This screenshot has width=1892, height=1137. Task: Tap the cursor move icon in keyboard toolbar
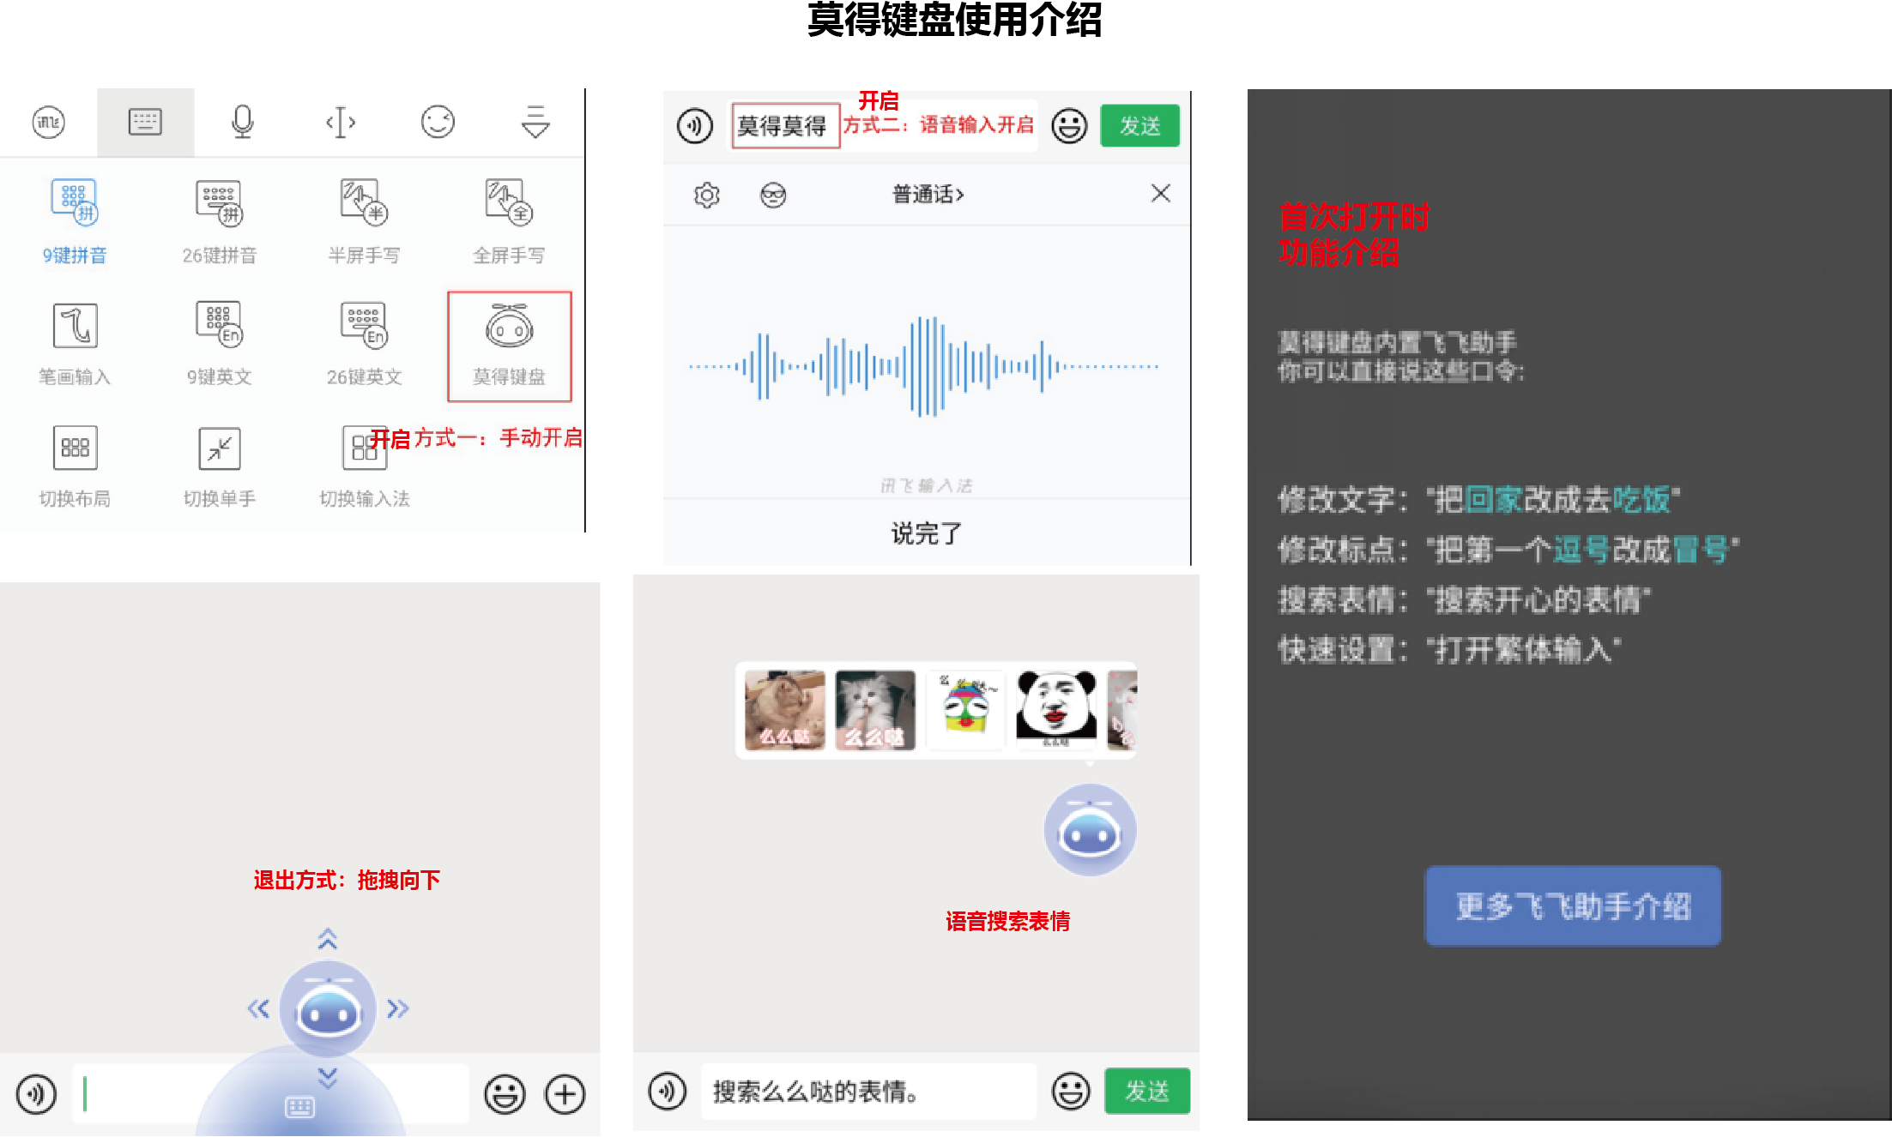341,123
